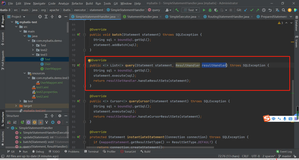
Task: Show hidden editor tabs dropdown arrow
Action: point(291,17)
